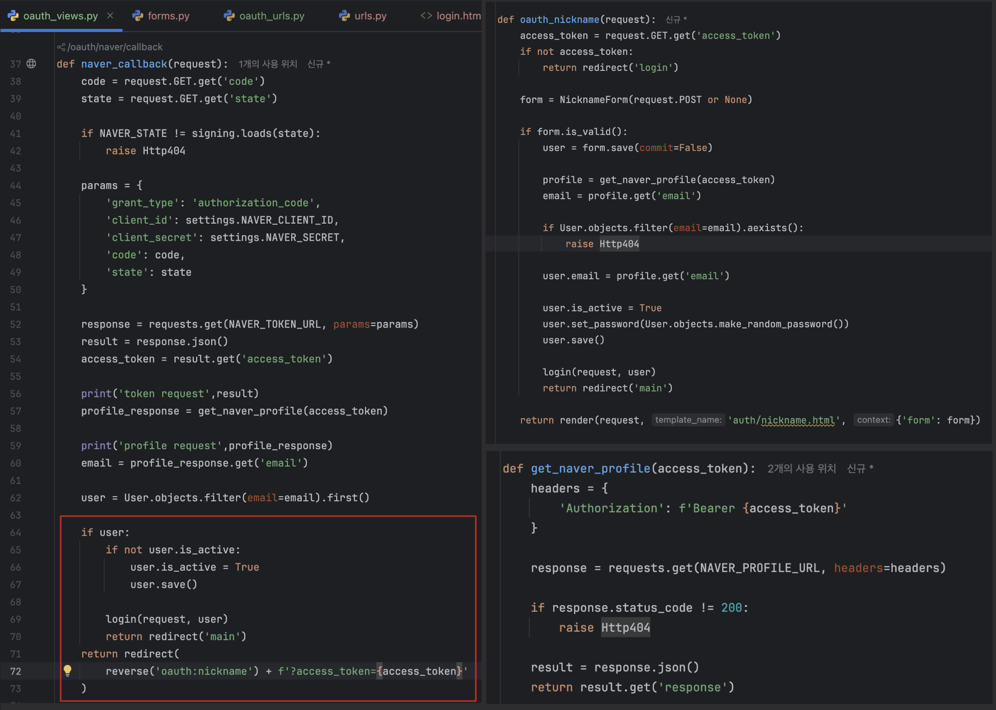
Task: Switch to the forms.py tab
Action: (168, 16)
